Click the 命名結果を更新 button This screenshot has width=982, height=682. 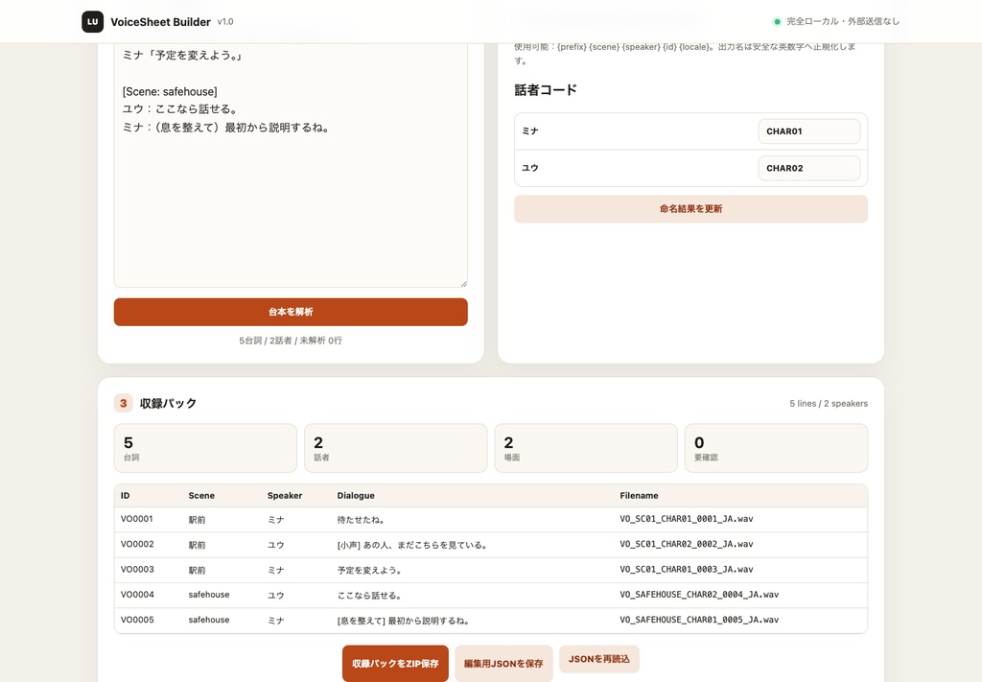pos(690,209)
